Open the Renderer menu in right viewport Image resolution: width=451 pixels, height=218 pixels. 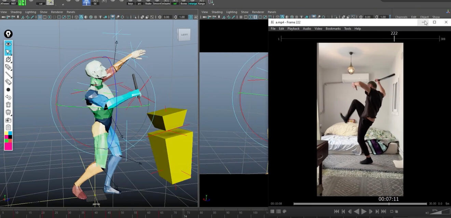(258, 12)
